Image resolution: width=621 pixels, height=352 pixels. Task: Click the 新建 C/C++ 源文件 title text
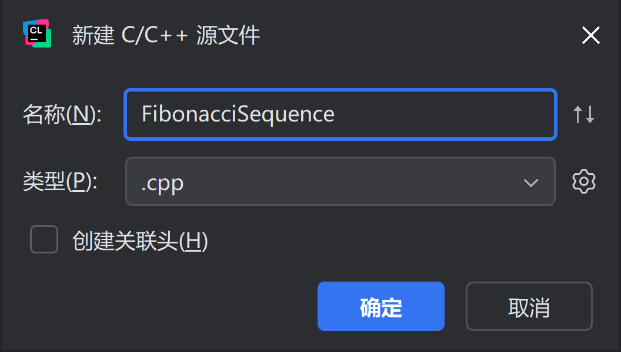click(165, 35)
